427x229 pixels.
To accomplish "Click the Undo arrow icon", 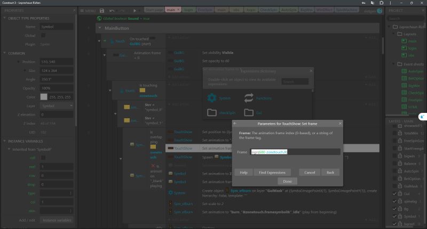I will (x=112, y=11).
